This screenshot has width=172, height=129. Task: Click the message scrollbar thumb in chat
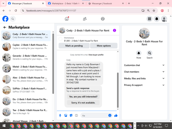point(118,90)
